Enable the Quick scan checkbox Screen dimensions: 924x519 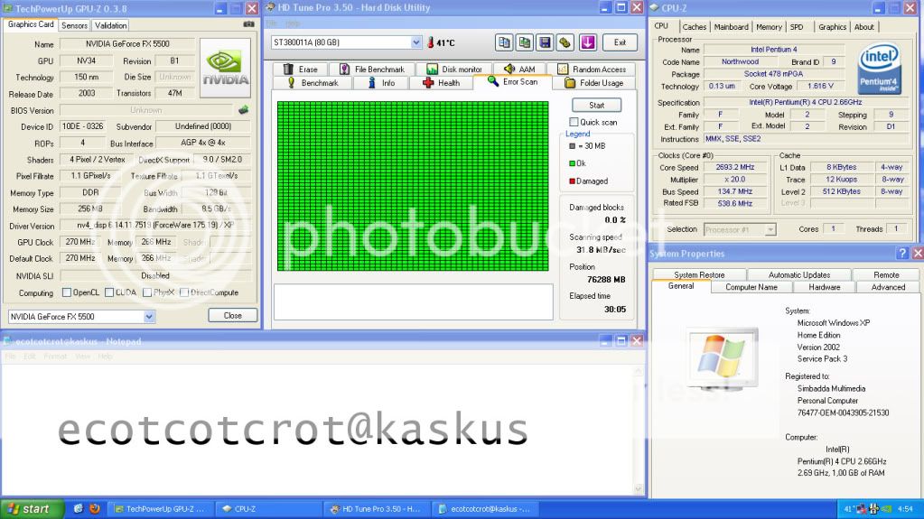574,122
